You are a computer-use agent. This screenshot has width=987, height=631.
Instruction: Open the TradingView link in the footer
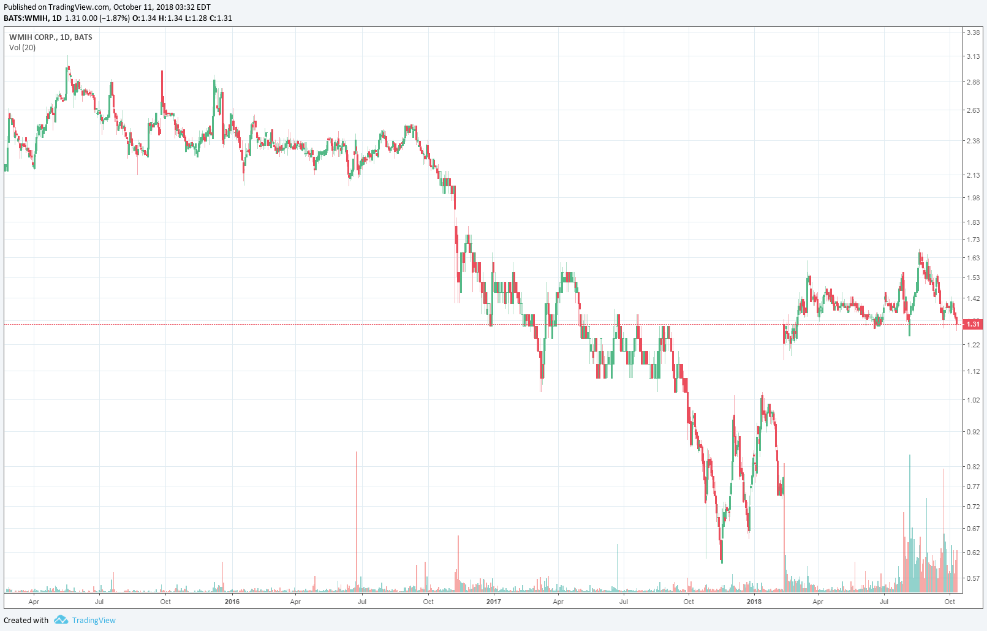pos(94,620)
